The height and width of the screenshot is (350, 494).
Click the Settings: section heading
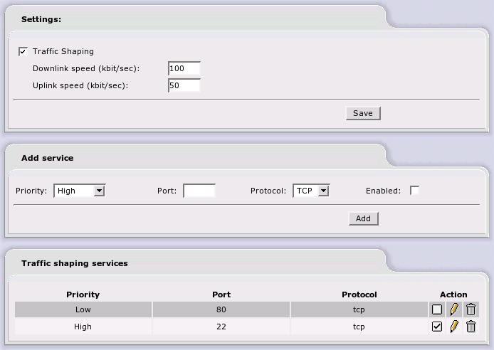click(x=41, y=19)
